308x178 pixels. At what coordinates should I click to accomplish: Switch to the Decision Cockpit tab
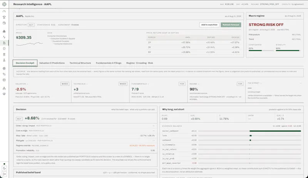(x=25, y=63)
